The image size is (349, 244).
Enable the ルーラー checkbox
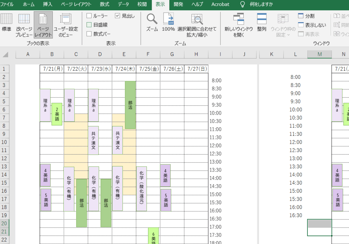89,16
